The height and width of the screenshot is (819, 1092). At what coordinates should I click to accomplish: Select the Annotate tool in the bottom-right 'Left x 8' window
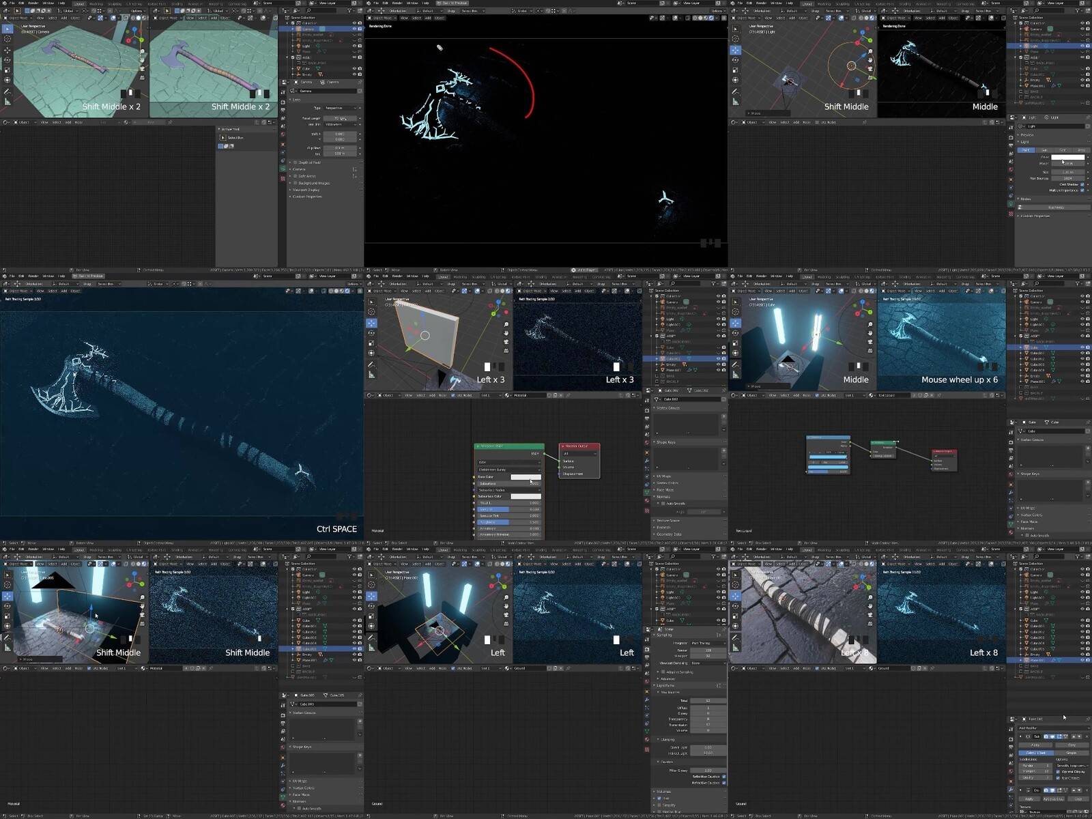(736, 637)
